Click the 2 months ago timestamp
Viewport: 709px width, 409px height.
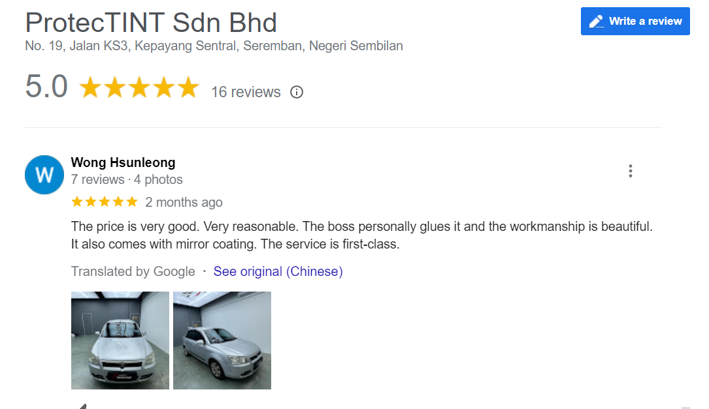click(184, 202)
